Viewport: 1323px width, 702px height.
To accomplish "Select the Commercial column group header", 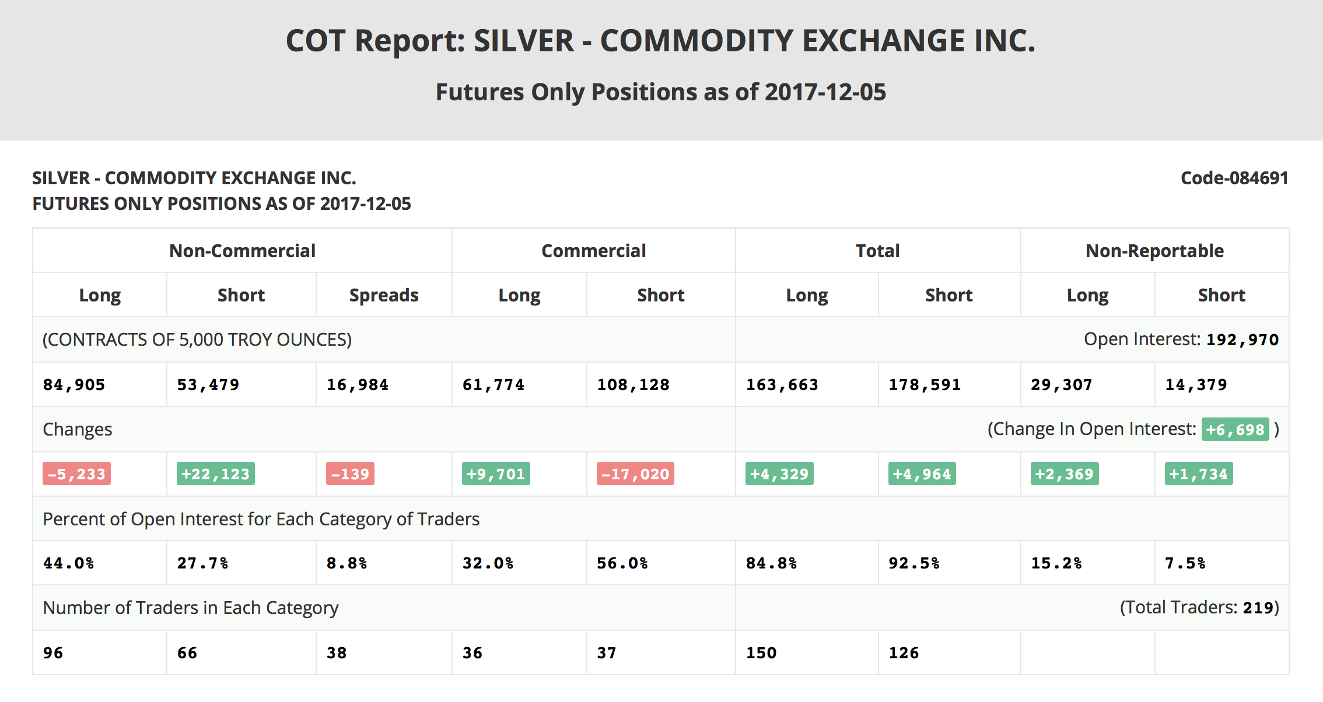I will (x=593, y=251).
